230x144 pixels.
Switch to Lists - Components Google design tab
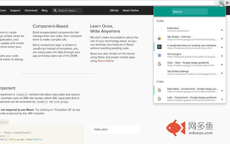[190, 99]
